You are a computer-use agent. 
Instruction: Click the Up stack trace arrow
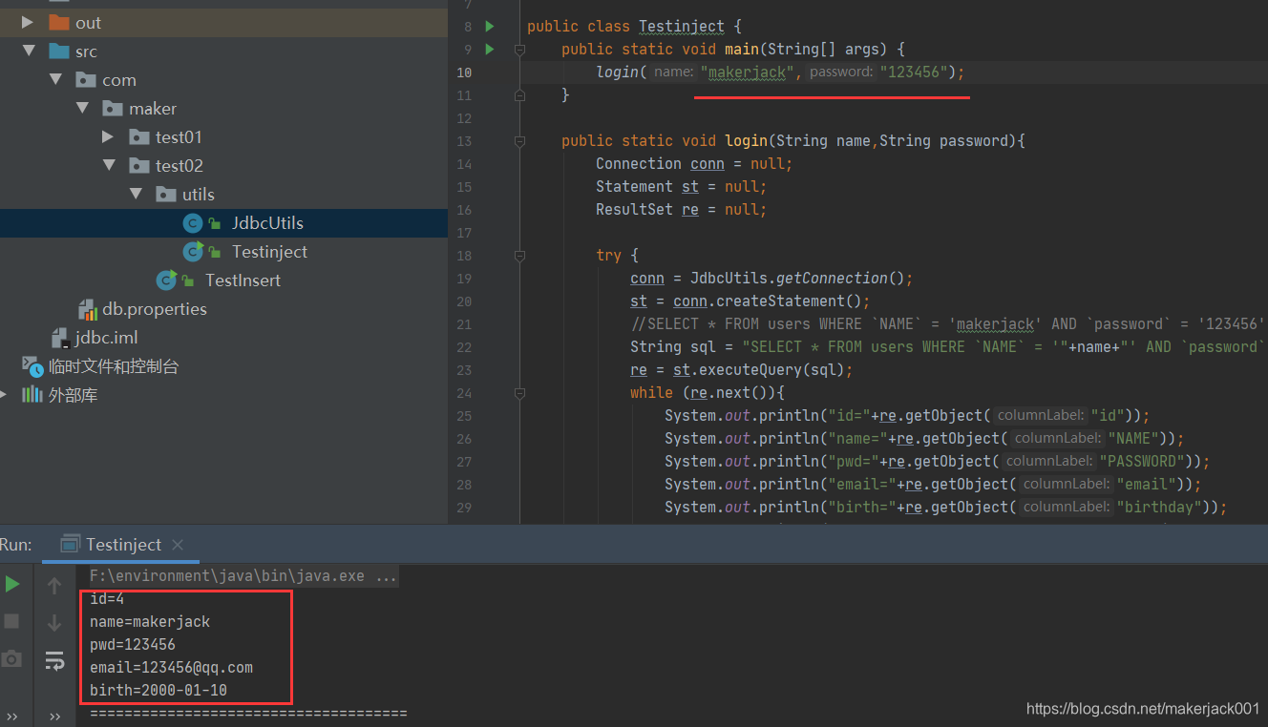pos(54,585)
